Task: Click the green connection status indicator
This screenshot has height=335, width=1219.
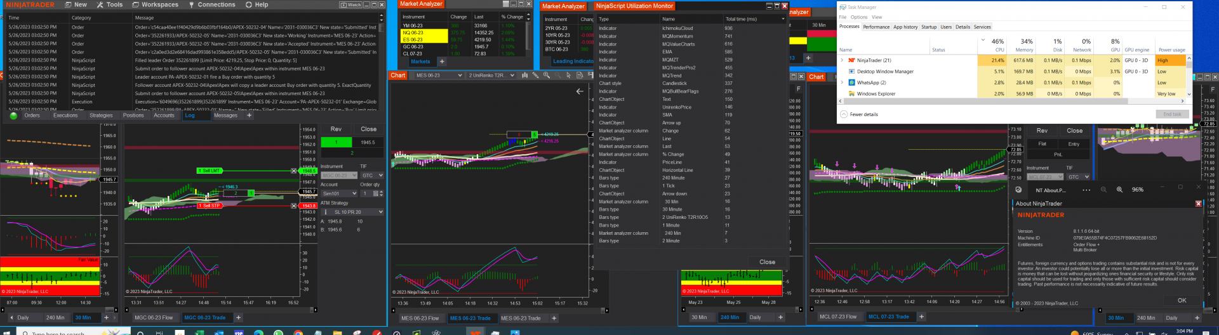Action: pos(13,115)
